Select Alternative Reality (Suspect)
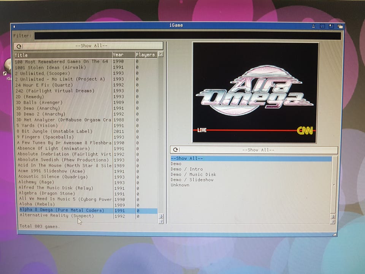 [x=89, y=216]
